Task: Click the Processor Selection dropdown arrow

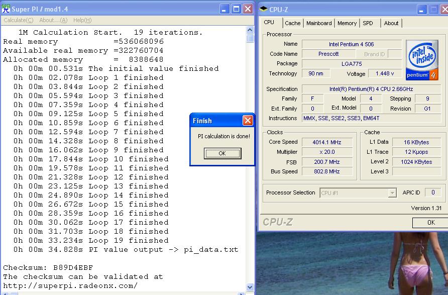Action: click(392, 193)
